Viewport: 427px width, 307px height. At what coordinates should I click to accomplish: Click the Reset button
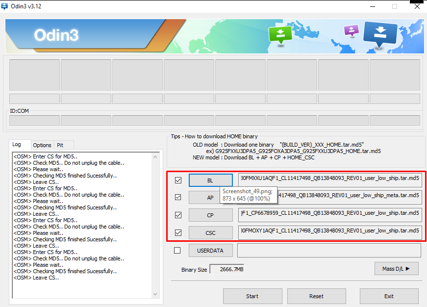coord(316,296)
